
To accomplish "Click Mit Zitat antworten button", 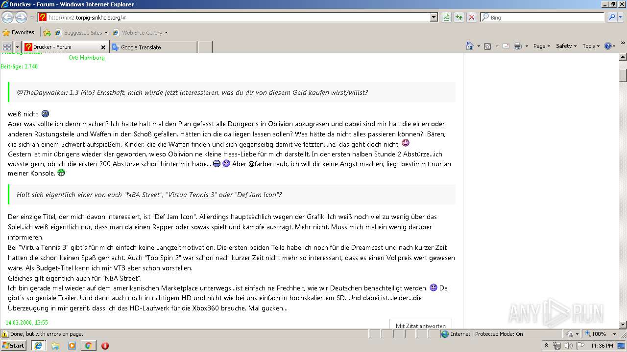I will click(x=421, y=325).
